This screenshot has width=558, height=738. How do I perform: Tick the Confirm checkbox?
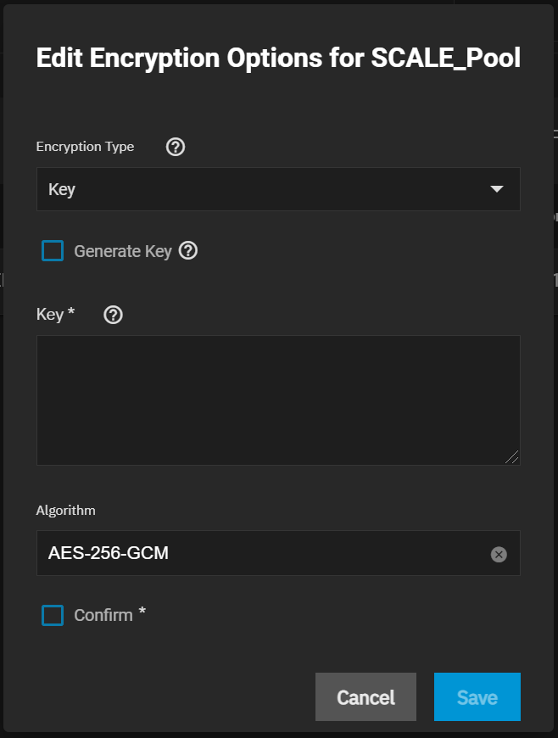tap(53, 615)
